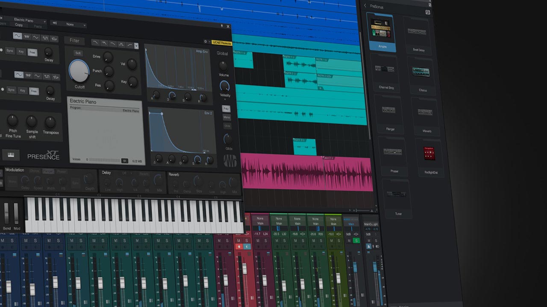547x307 pixels.
Task: Click the PreSonus logo icon in the browser header
Action: point(428,12)
